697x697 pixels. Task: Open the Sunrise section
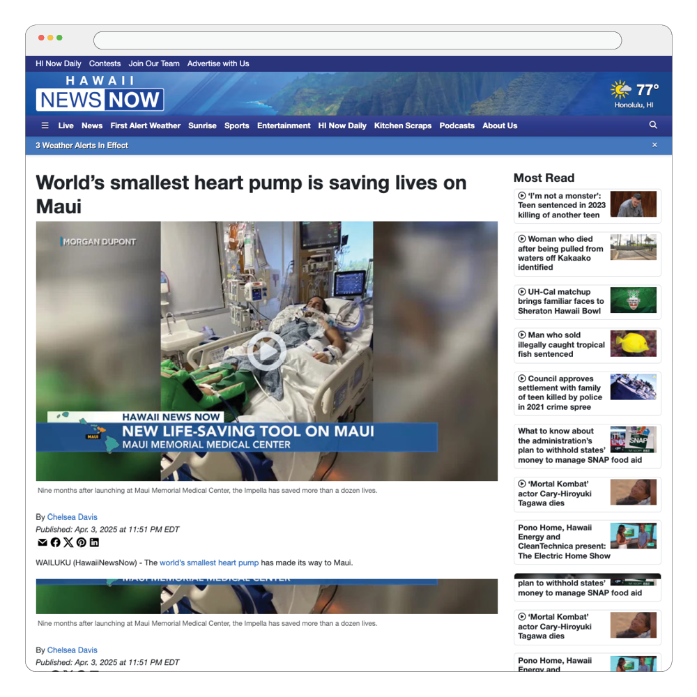tap(202, 125)
